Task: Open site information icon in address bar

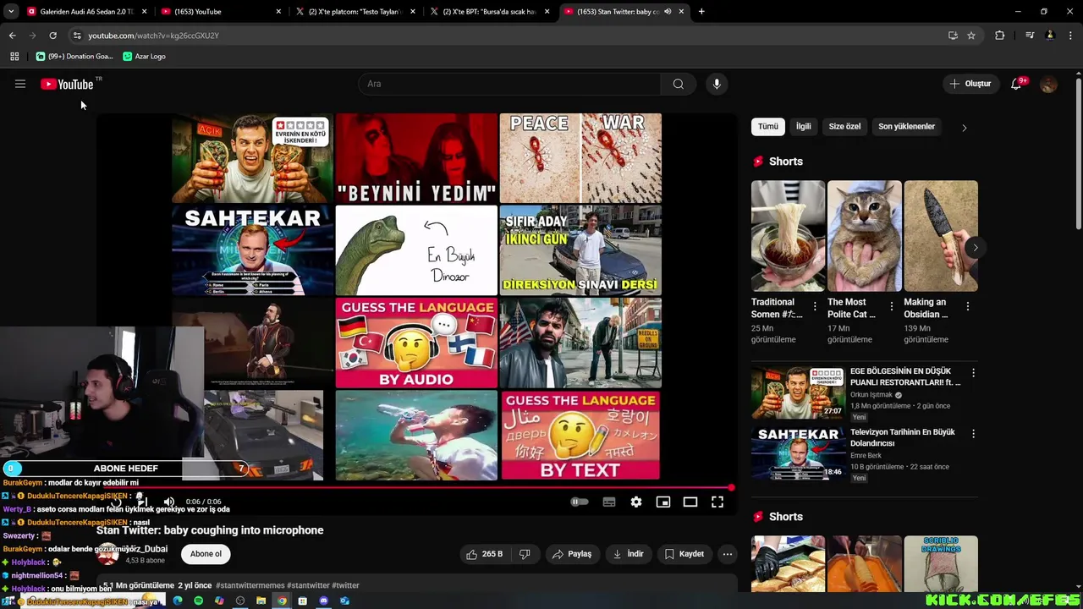Action: [77, 36]
